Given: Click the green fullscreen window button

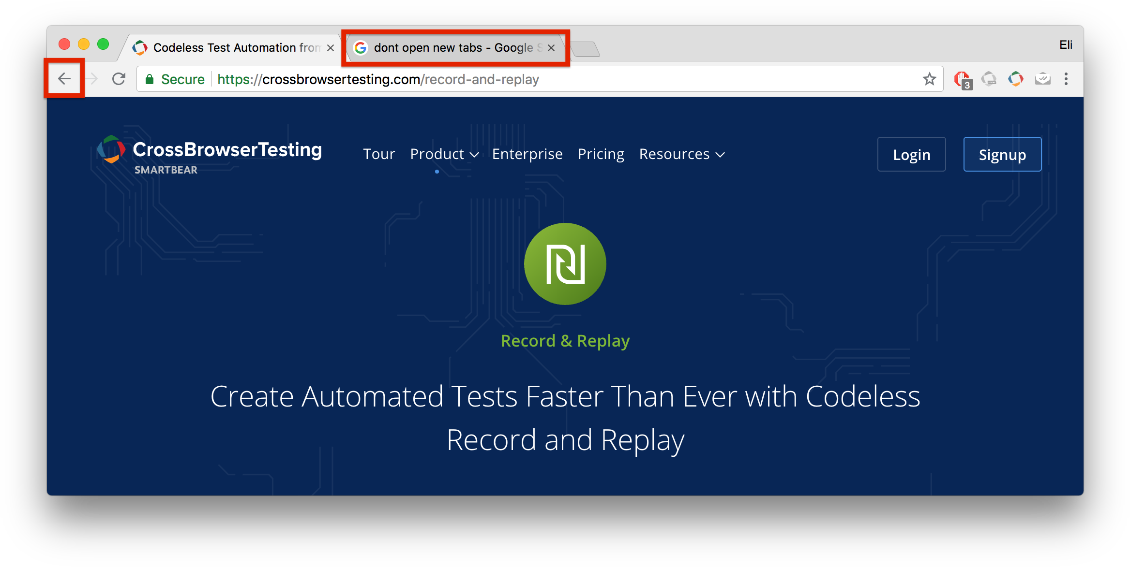Looking at the screenshot, I should point(103,44).
